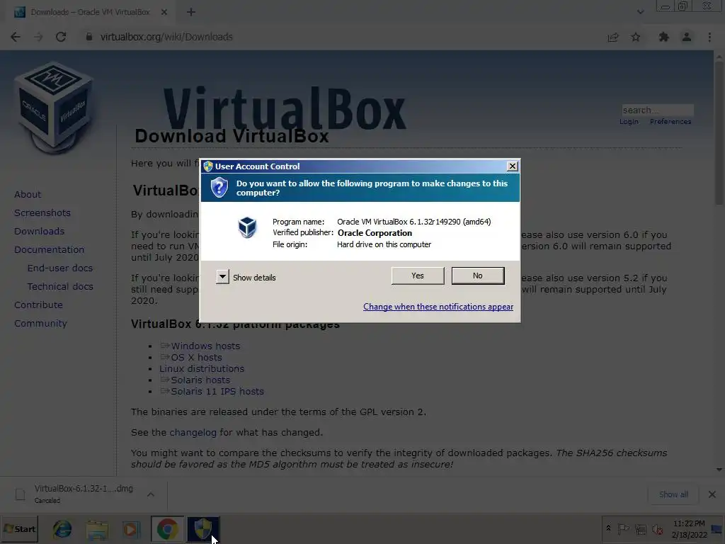
Task: Click the VirtualBox cube logo on webpage
Action: tap(55, 108)
